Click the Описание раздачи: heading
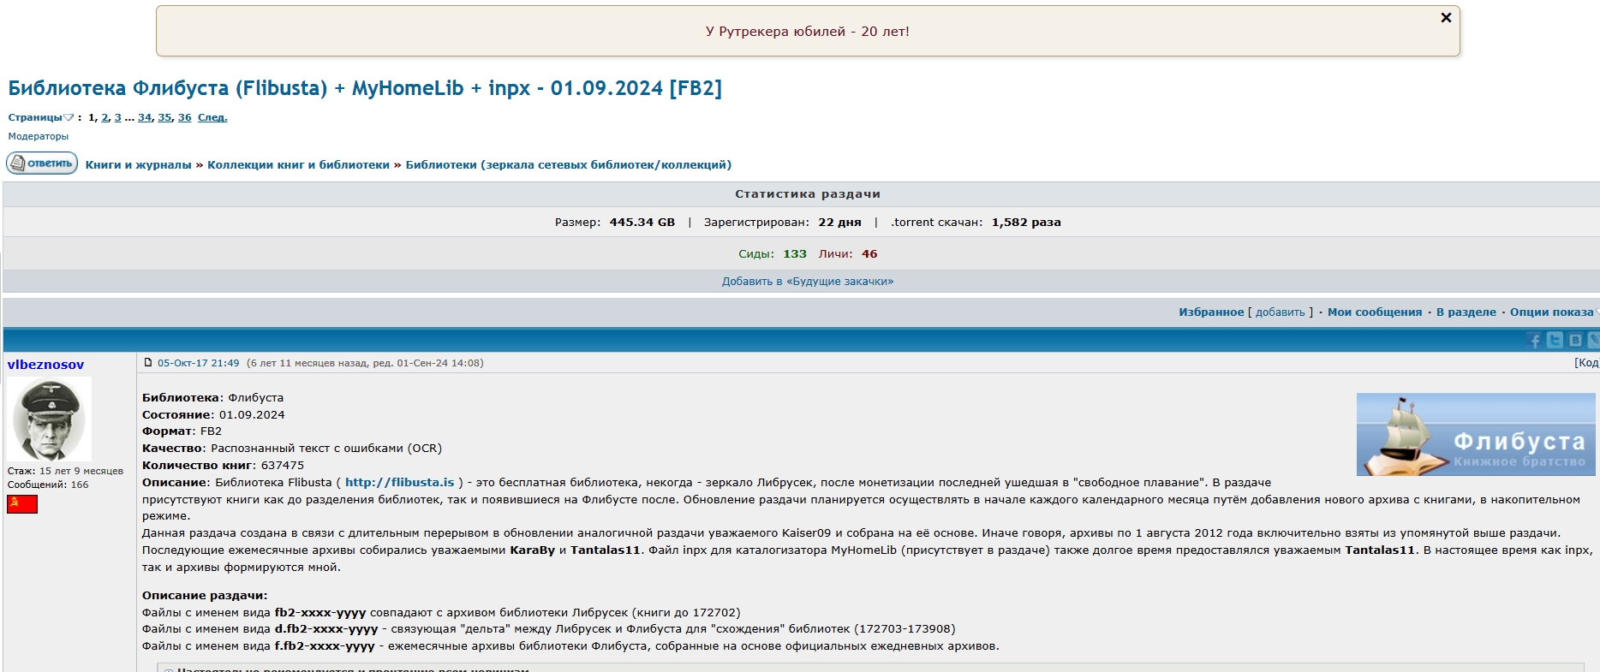This screenshot has height=672, width=1600. point(205,596)
